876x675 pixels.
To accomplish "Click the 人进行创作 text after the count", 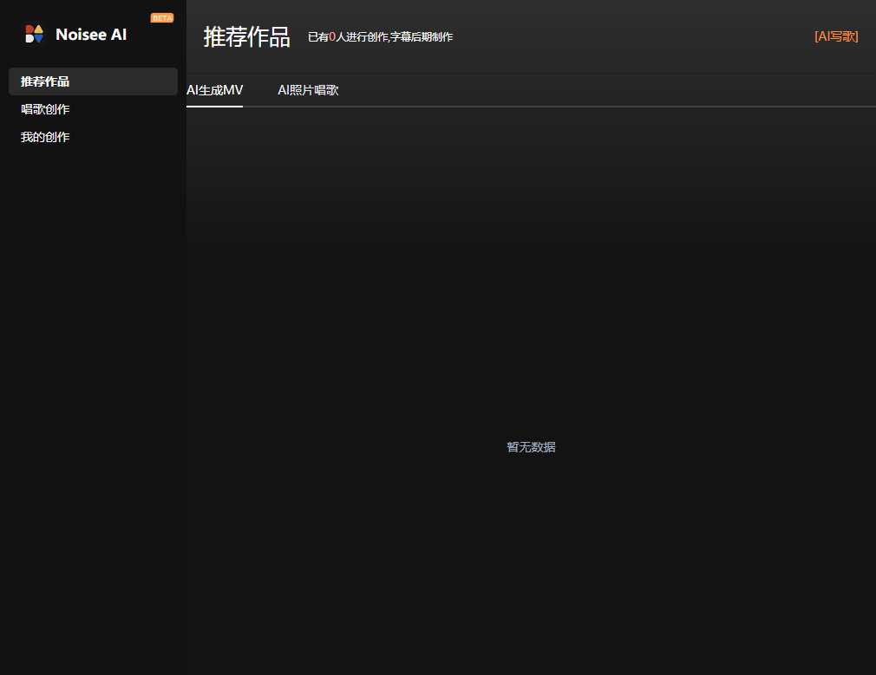I will tap(362, 37).
